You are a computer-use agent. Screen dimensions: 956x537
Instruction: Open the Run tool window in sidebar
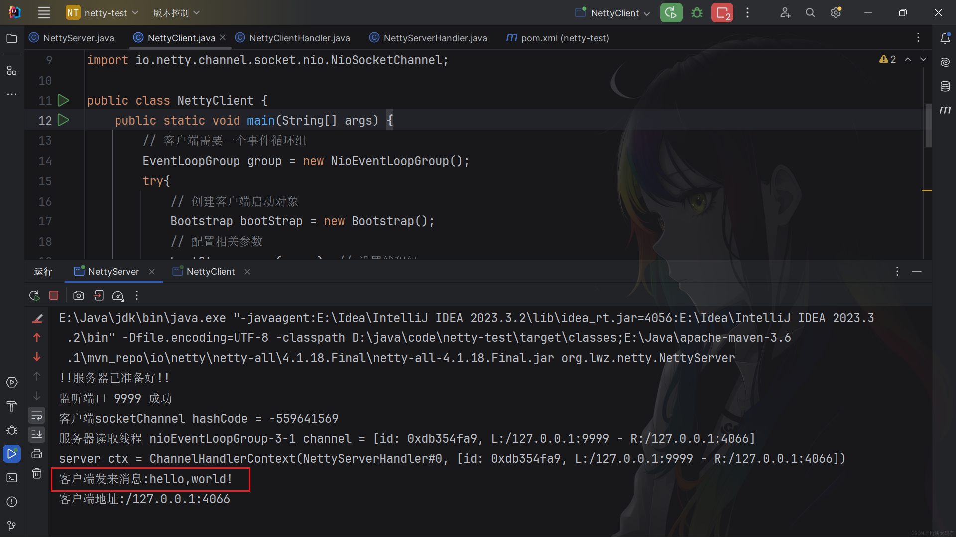pos(12,454)
